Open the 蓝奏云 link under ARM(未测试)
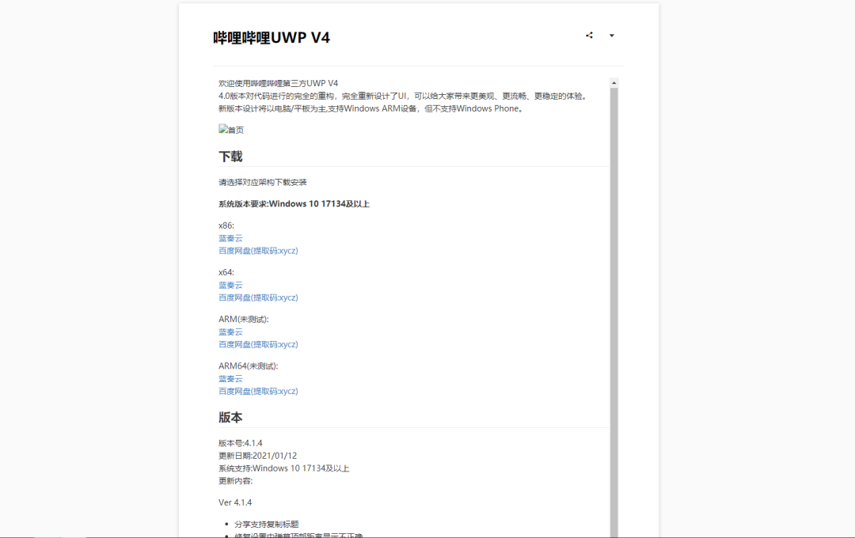This screenshot has height=538, width=855. pos(230,332)
